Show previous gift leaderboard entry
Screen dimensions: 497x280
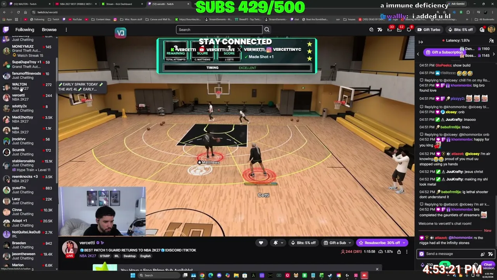[x=418, y=54]
